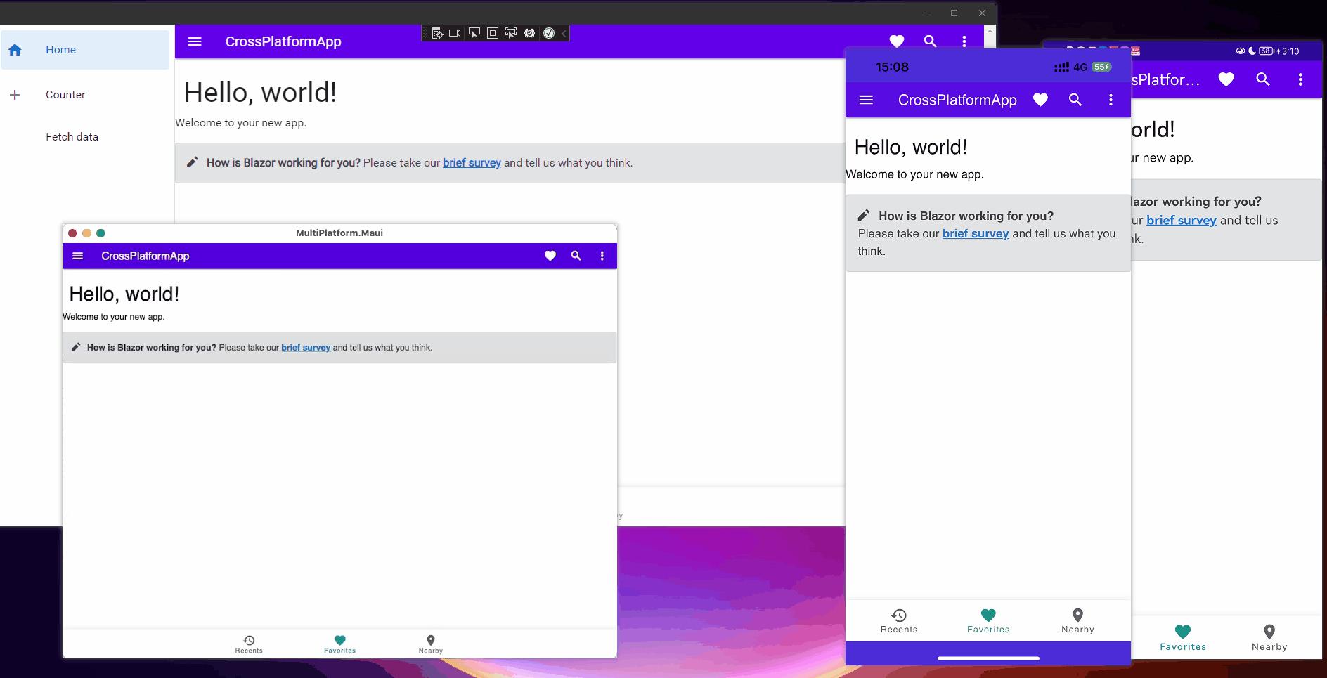The height and width of the screenshot is (678, 1327).
Task: Collapse debug toolbar using its chevron
Action: [x=564, y=33]
